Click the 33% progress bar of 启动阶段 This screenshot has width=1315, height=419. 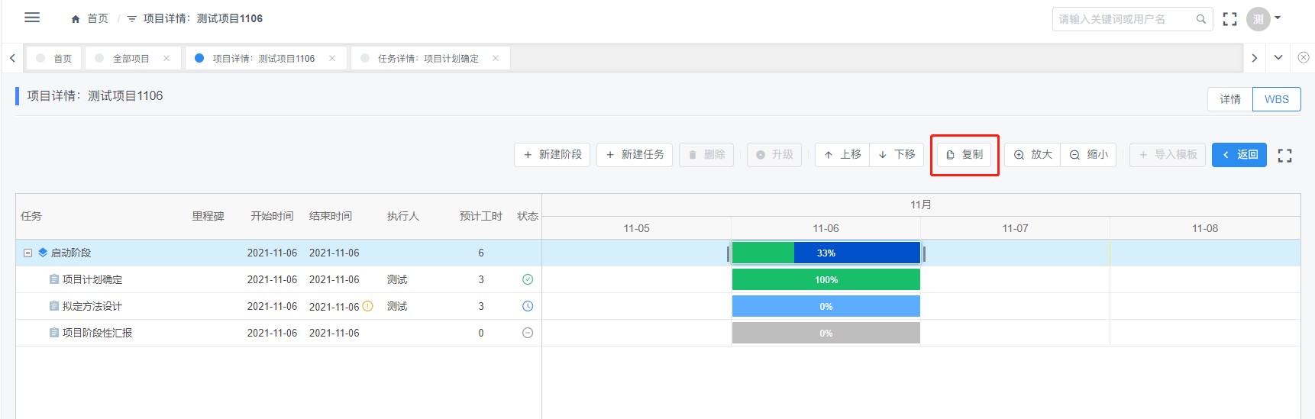point(826,253)
